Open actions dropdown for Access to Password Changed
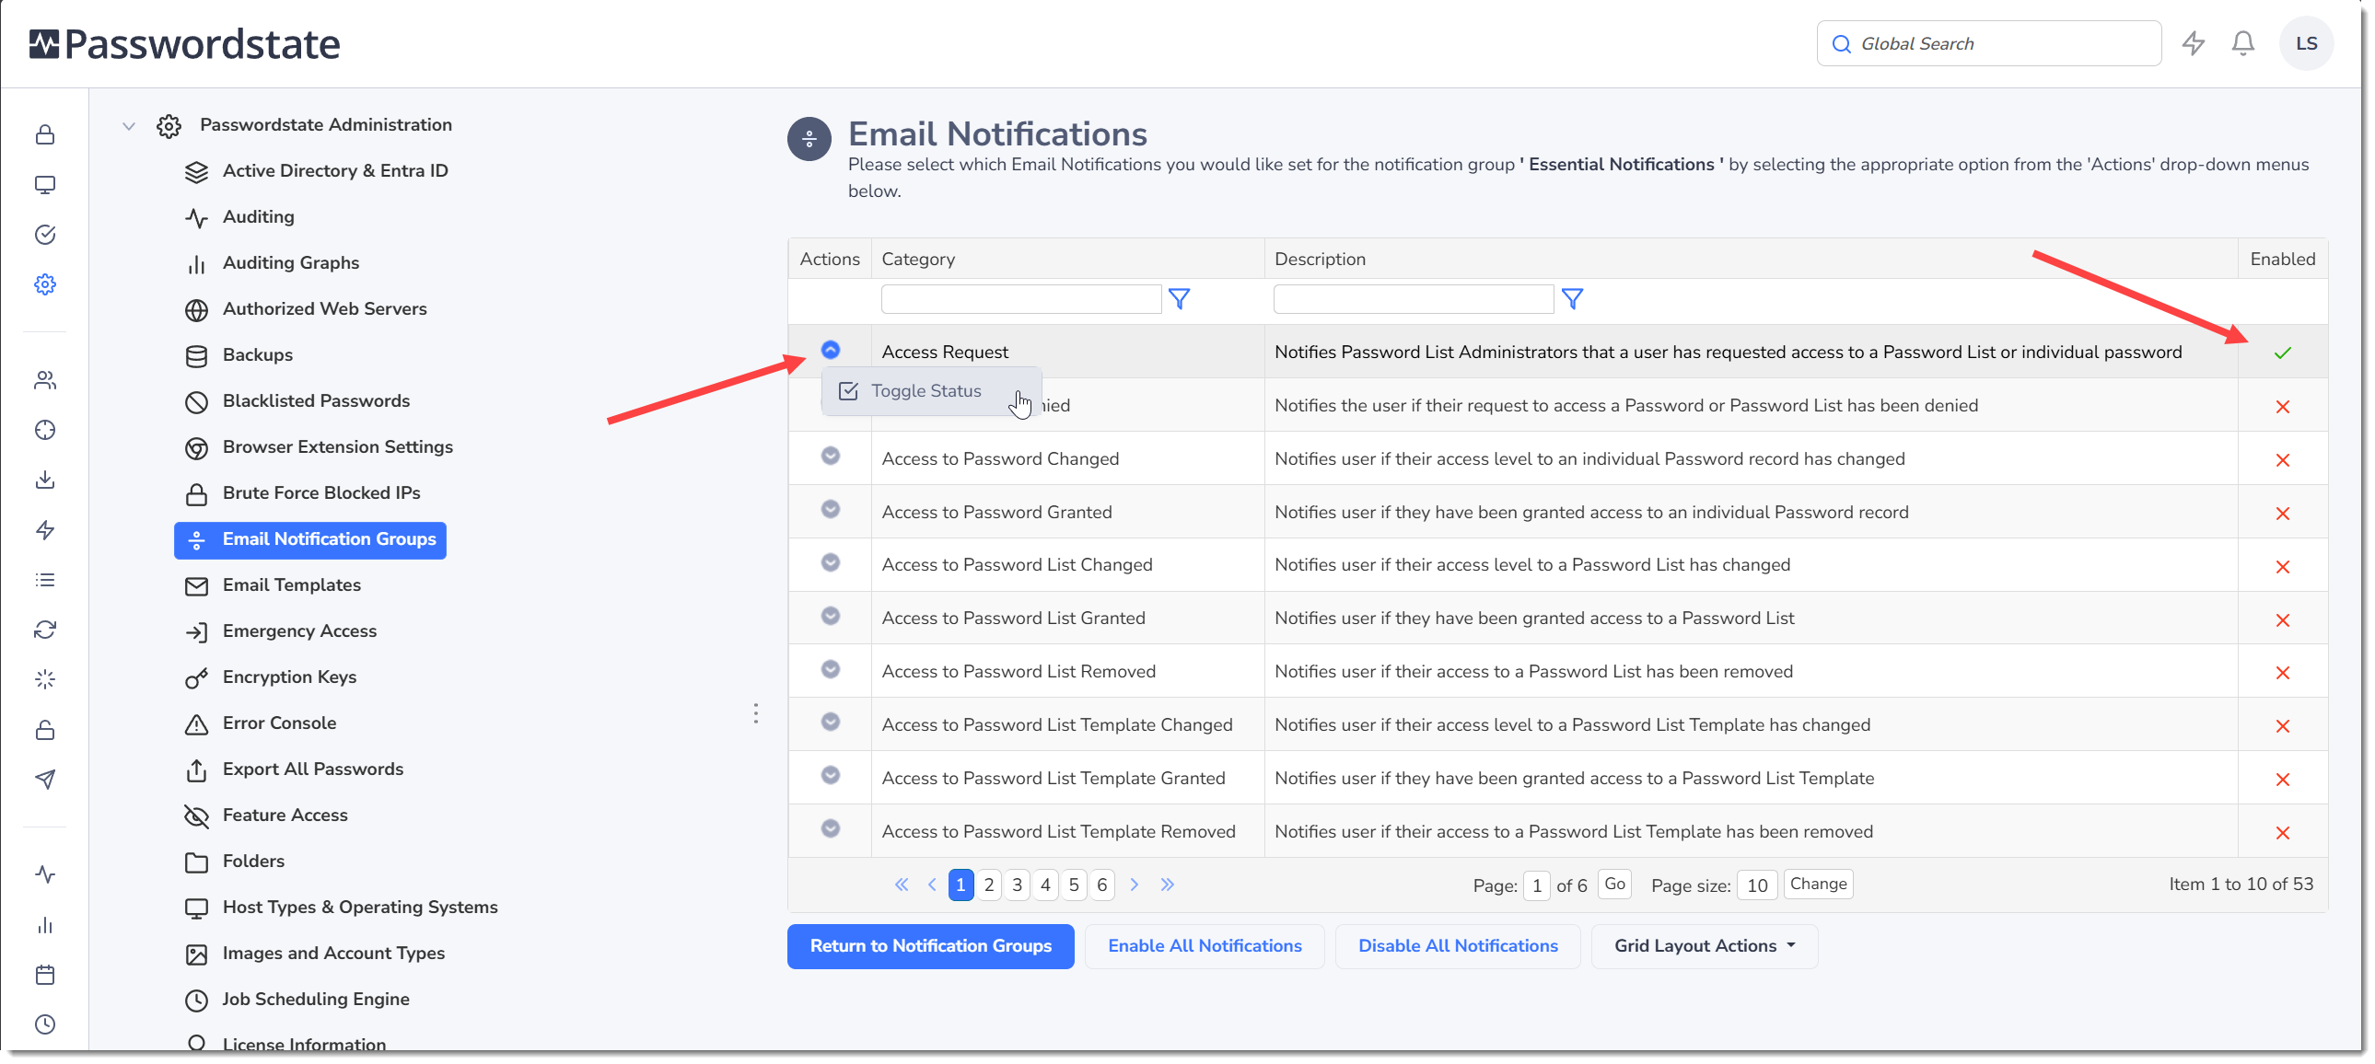Viewport: 2375px width, 1064px height. (830, 455)
